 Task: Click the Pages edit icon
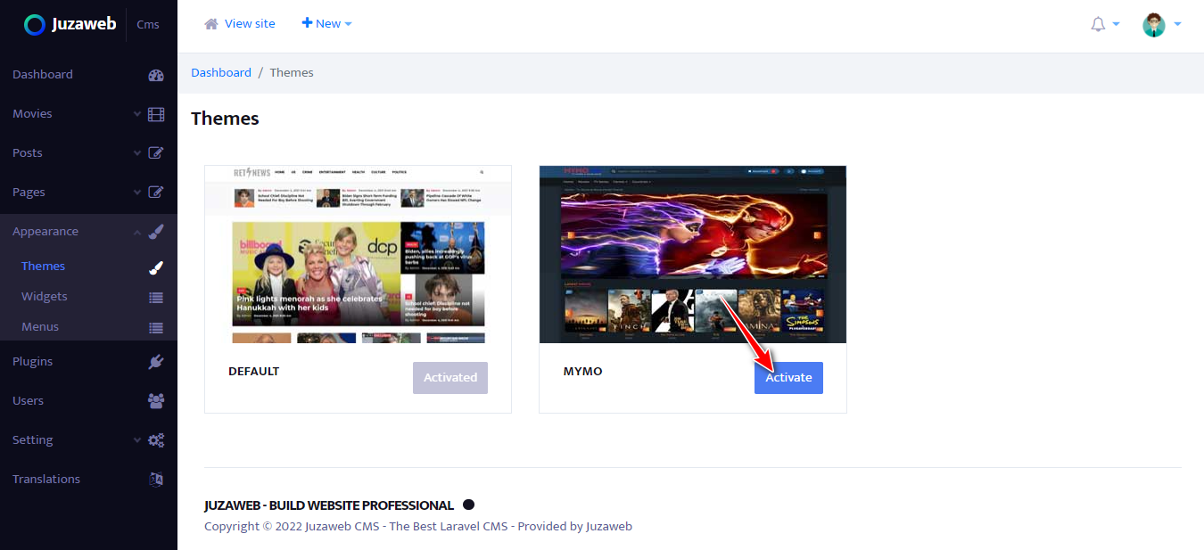pyautogui.click(x=156, y=193)
